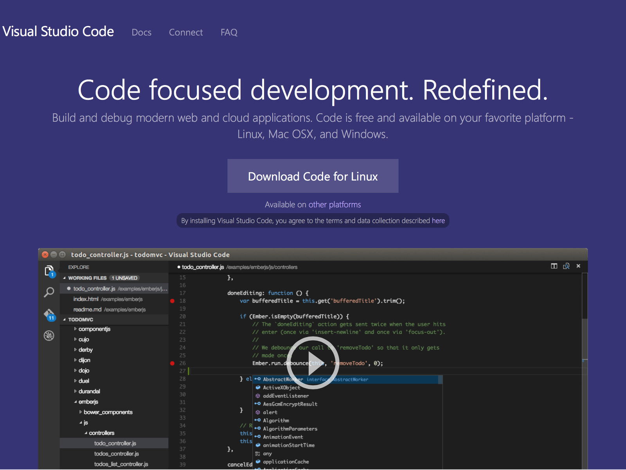Viewport: 626px width, 470px height.
Task: Select AlgorithmParameters suggestion
Action: tap(348, 428)
